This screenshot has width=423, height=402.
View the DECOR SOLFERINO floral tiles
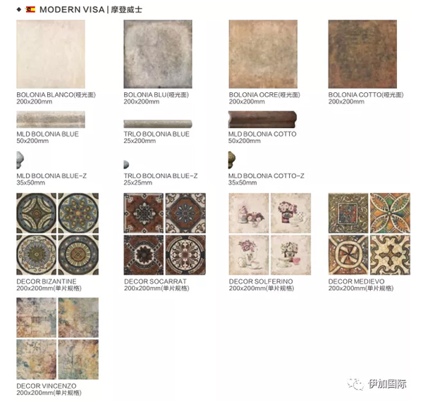(x=270, y=234)
